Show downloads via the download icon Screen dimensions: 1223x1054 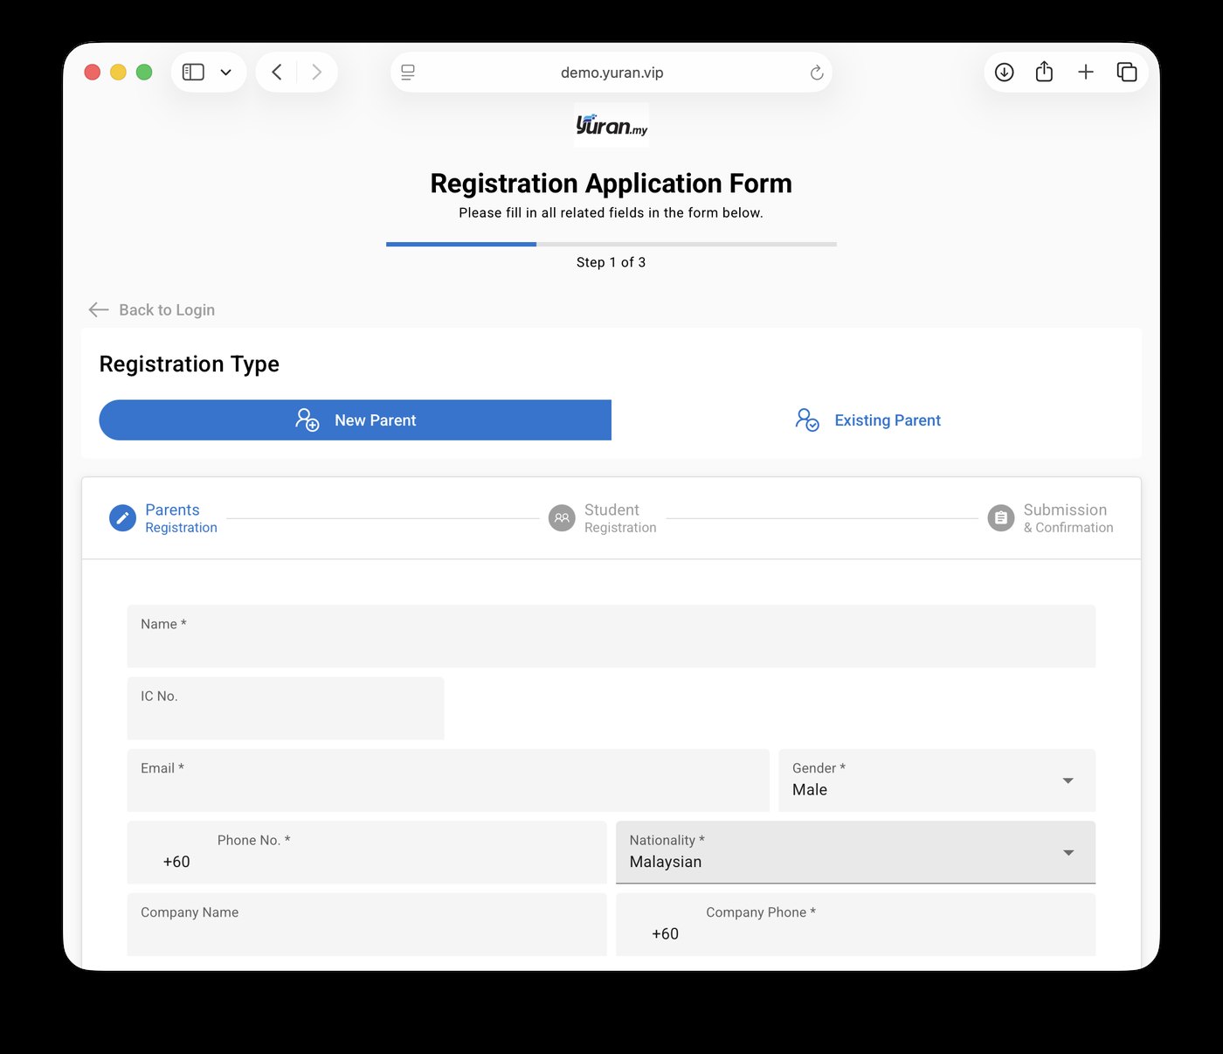1005,73
